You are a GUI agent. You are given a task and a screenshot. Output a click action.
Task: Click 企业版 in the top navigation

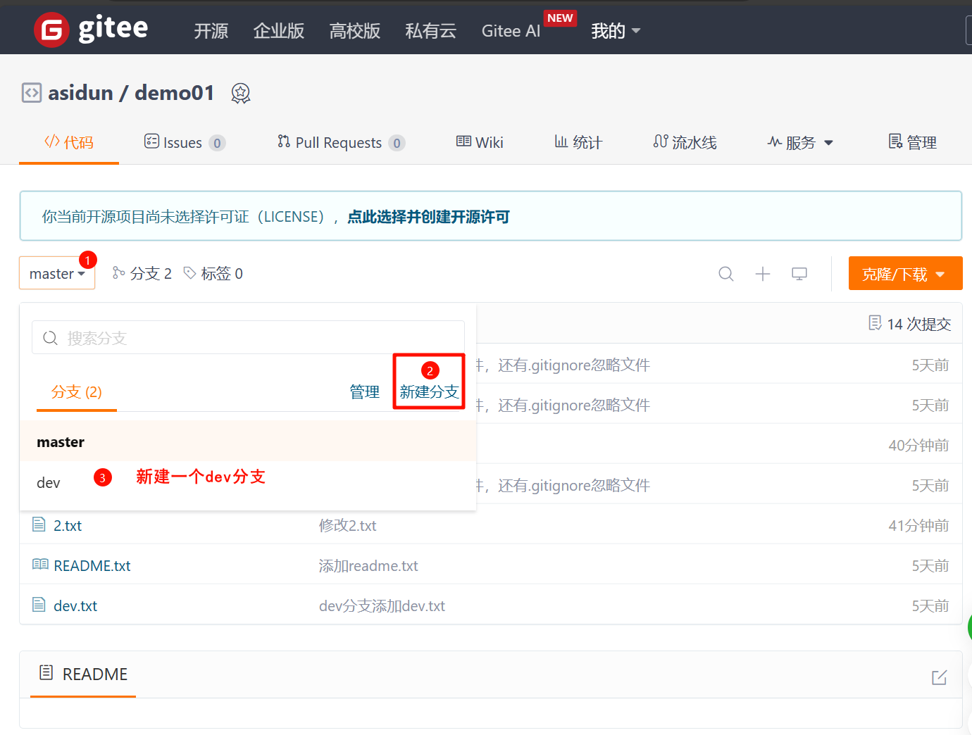[279, 31]
